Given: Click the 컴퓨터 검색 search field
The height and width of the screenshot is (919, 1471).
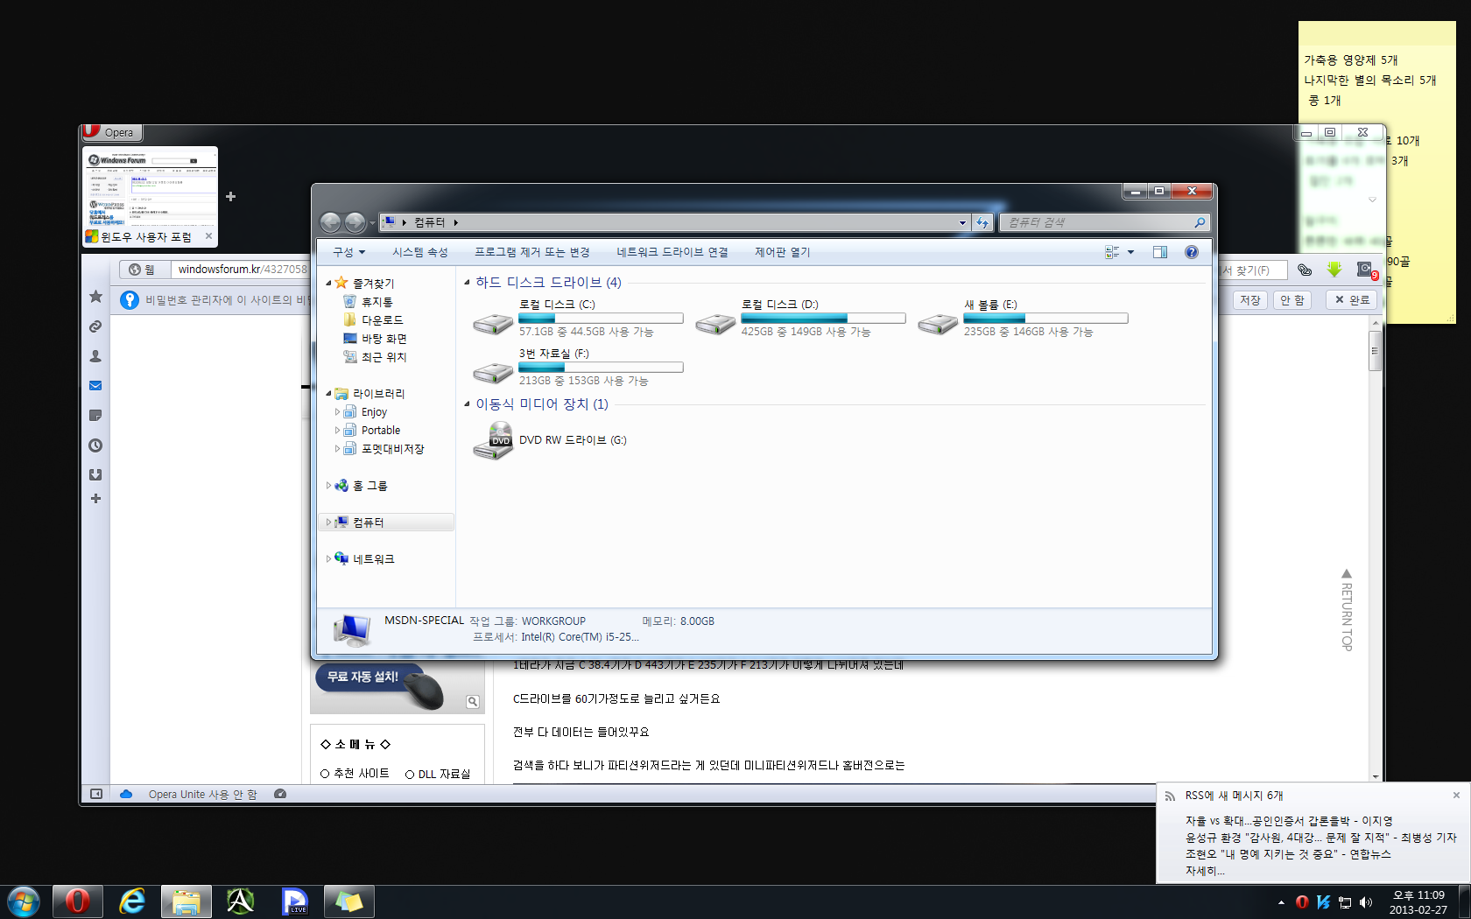Looking at the screenshot, I should click(x=1104, y=222).
